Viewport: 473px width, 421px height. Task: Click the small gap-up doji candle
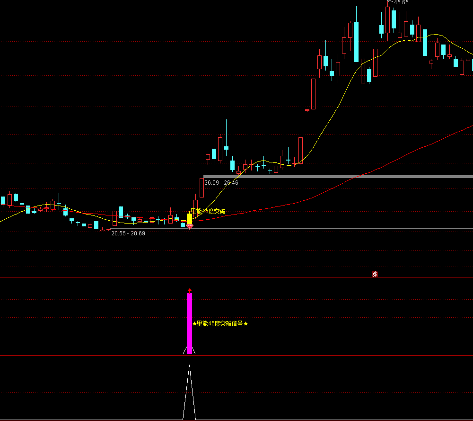pyautogui.click(x=307, y=110)
